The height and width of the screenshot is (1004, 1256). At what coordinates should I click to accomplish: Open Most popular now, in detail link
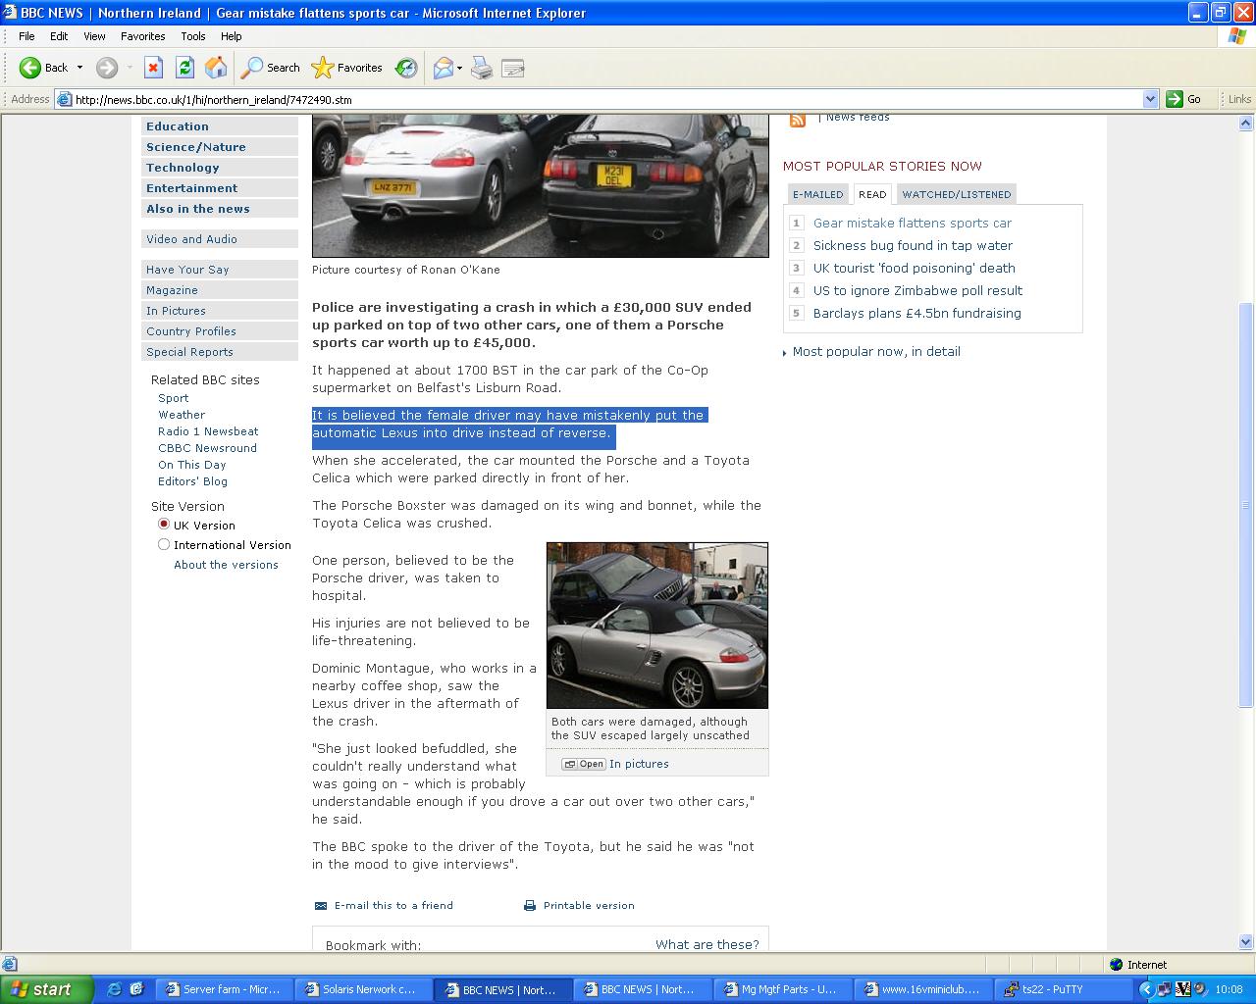pos(876,351)
